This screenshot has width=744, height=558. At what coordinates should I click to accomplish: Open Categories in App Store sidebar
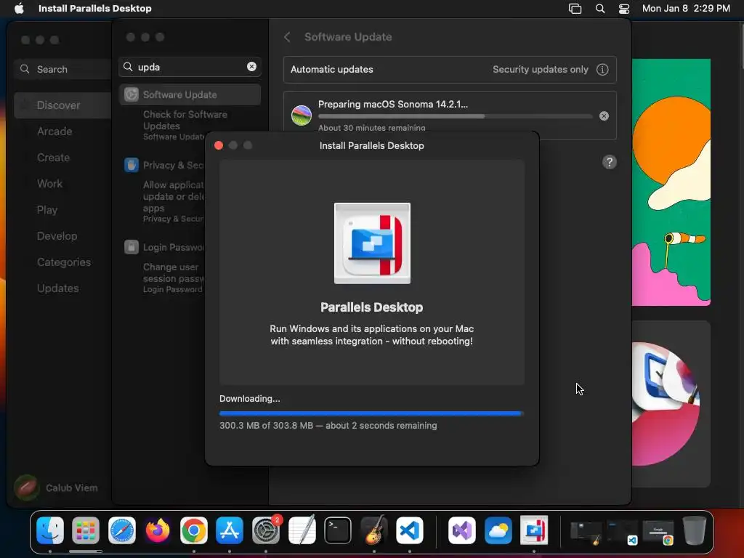tap(64, 262)
